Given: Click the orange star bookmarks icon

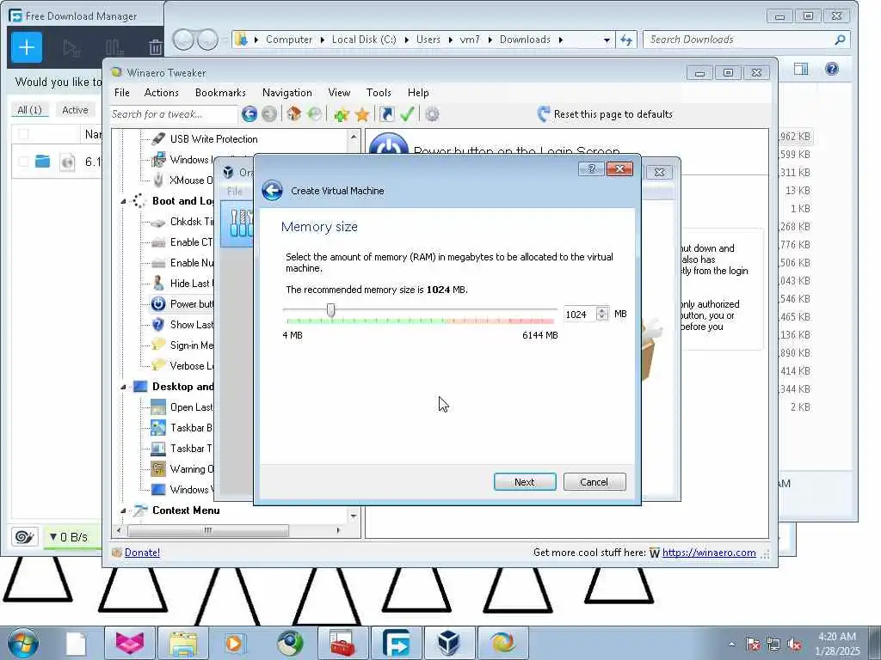Looking at the screenshot, I should pyautogui.click(x=362, y=114).
